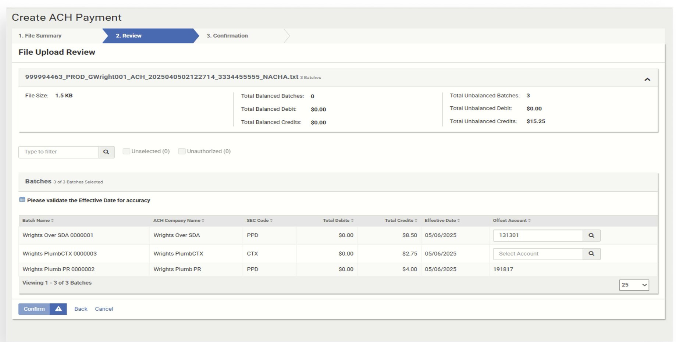Click the calendar icon near Effective Date notice
The width and height of the screenshot is (676, 342).
[x=22, y=200]
